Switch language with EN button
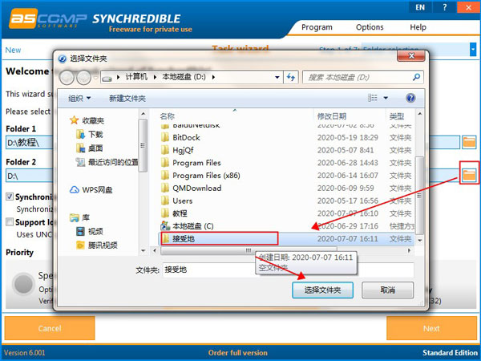Screen dimensions: 481x361 (420, 7)
